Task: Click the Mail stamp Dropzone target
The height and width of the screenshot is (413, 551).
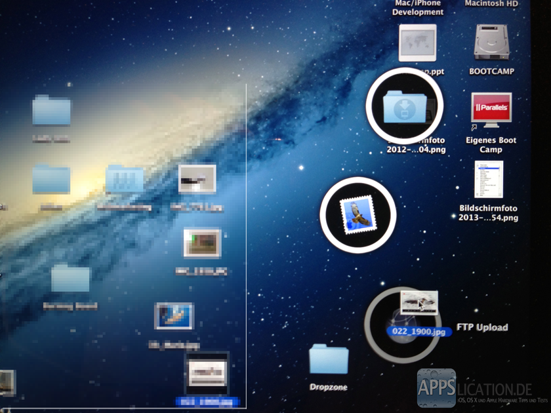Action: tap(358, 215)
